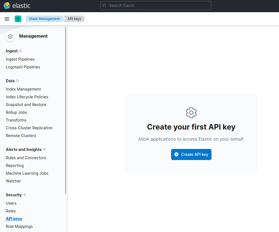Click the D space avatar icon
Image resolution: width=279 pixels, height=232 pixels.
point(18,19)
